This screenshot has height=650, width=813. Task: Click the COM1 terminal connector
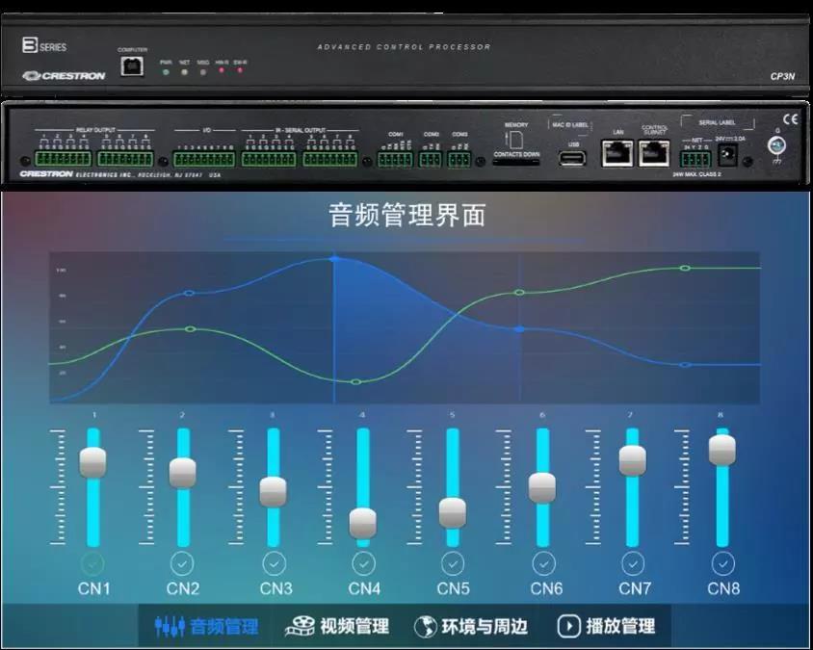point(395,159)
